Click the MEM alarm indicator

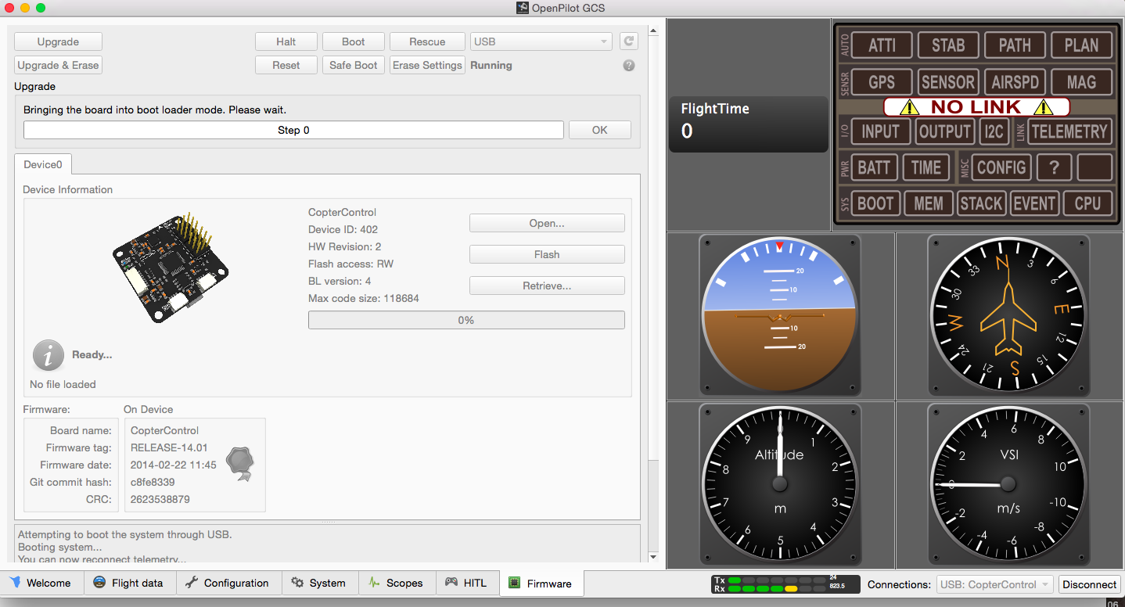coord(929,203)
